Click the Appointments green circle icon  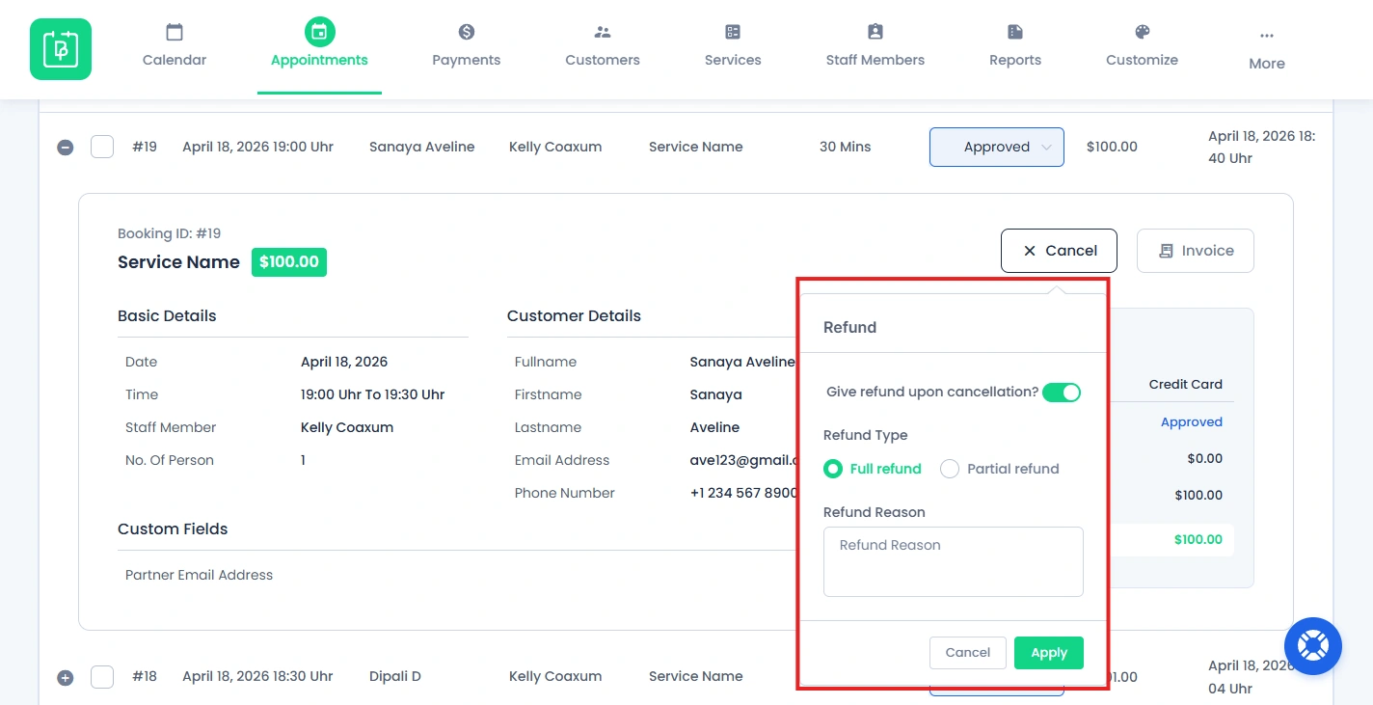click(x=319, y=32)
